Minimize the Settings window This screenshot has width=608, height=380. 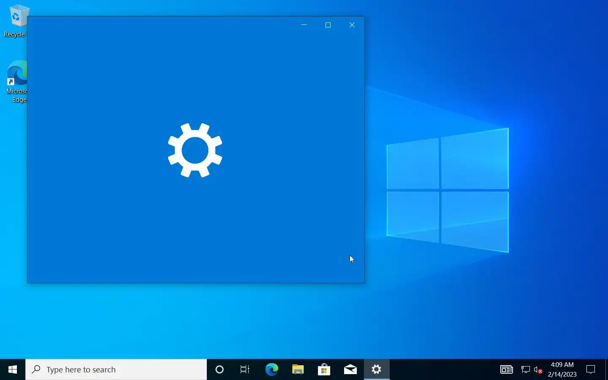tap(304, 25)
